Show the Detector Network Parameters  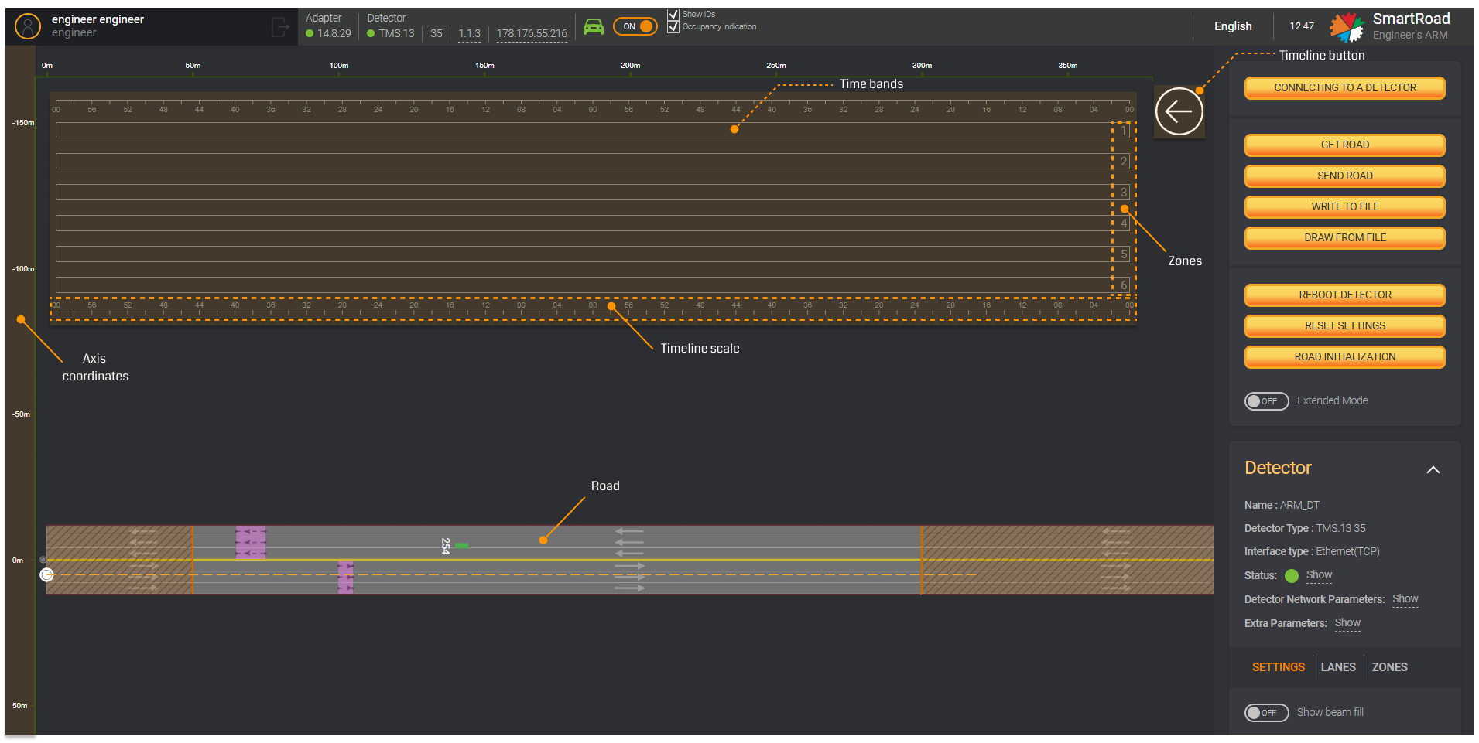pyautogui.click(x=1405, y=599)
